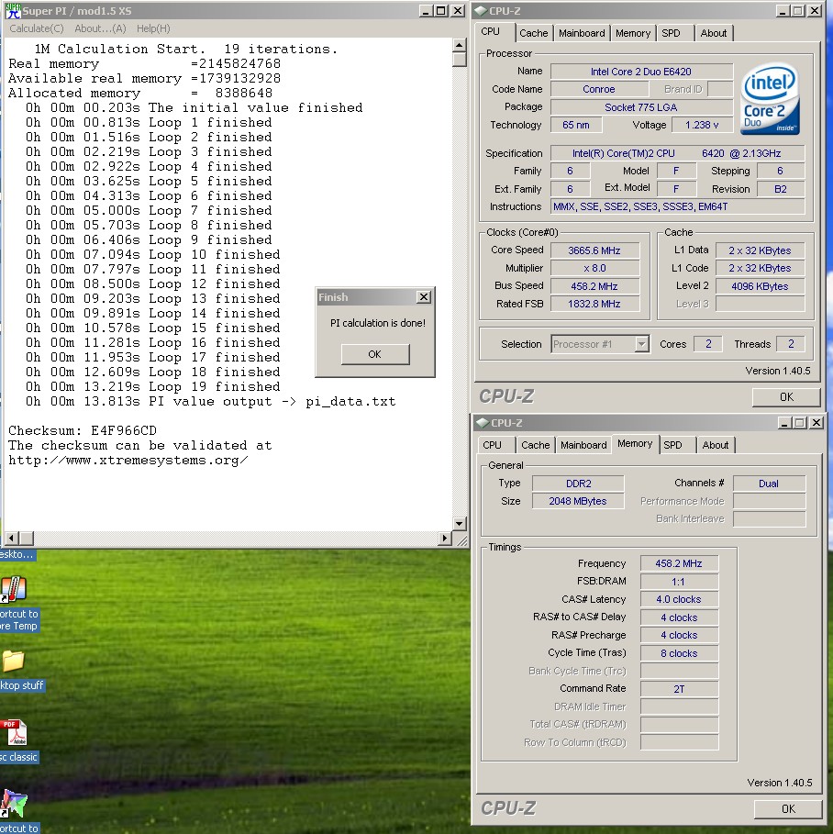Click the Super PI application icon in title bar
The height and width of the screenshot is (834, 833).
pyautogui.click(x=13, y=11)
